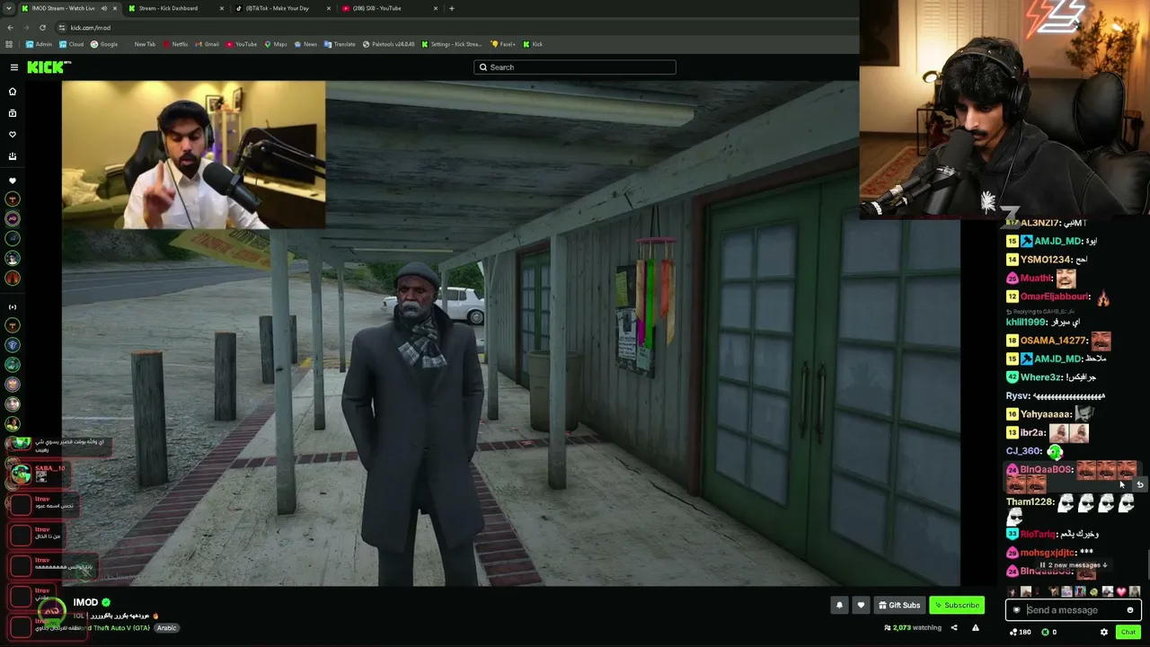The width and height of the screenshot is (1150, 647).
Task: Open the News bookmark
Action: coord(305,44)
